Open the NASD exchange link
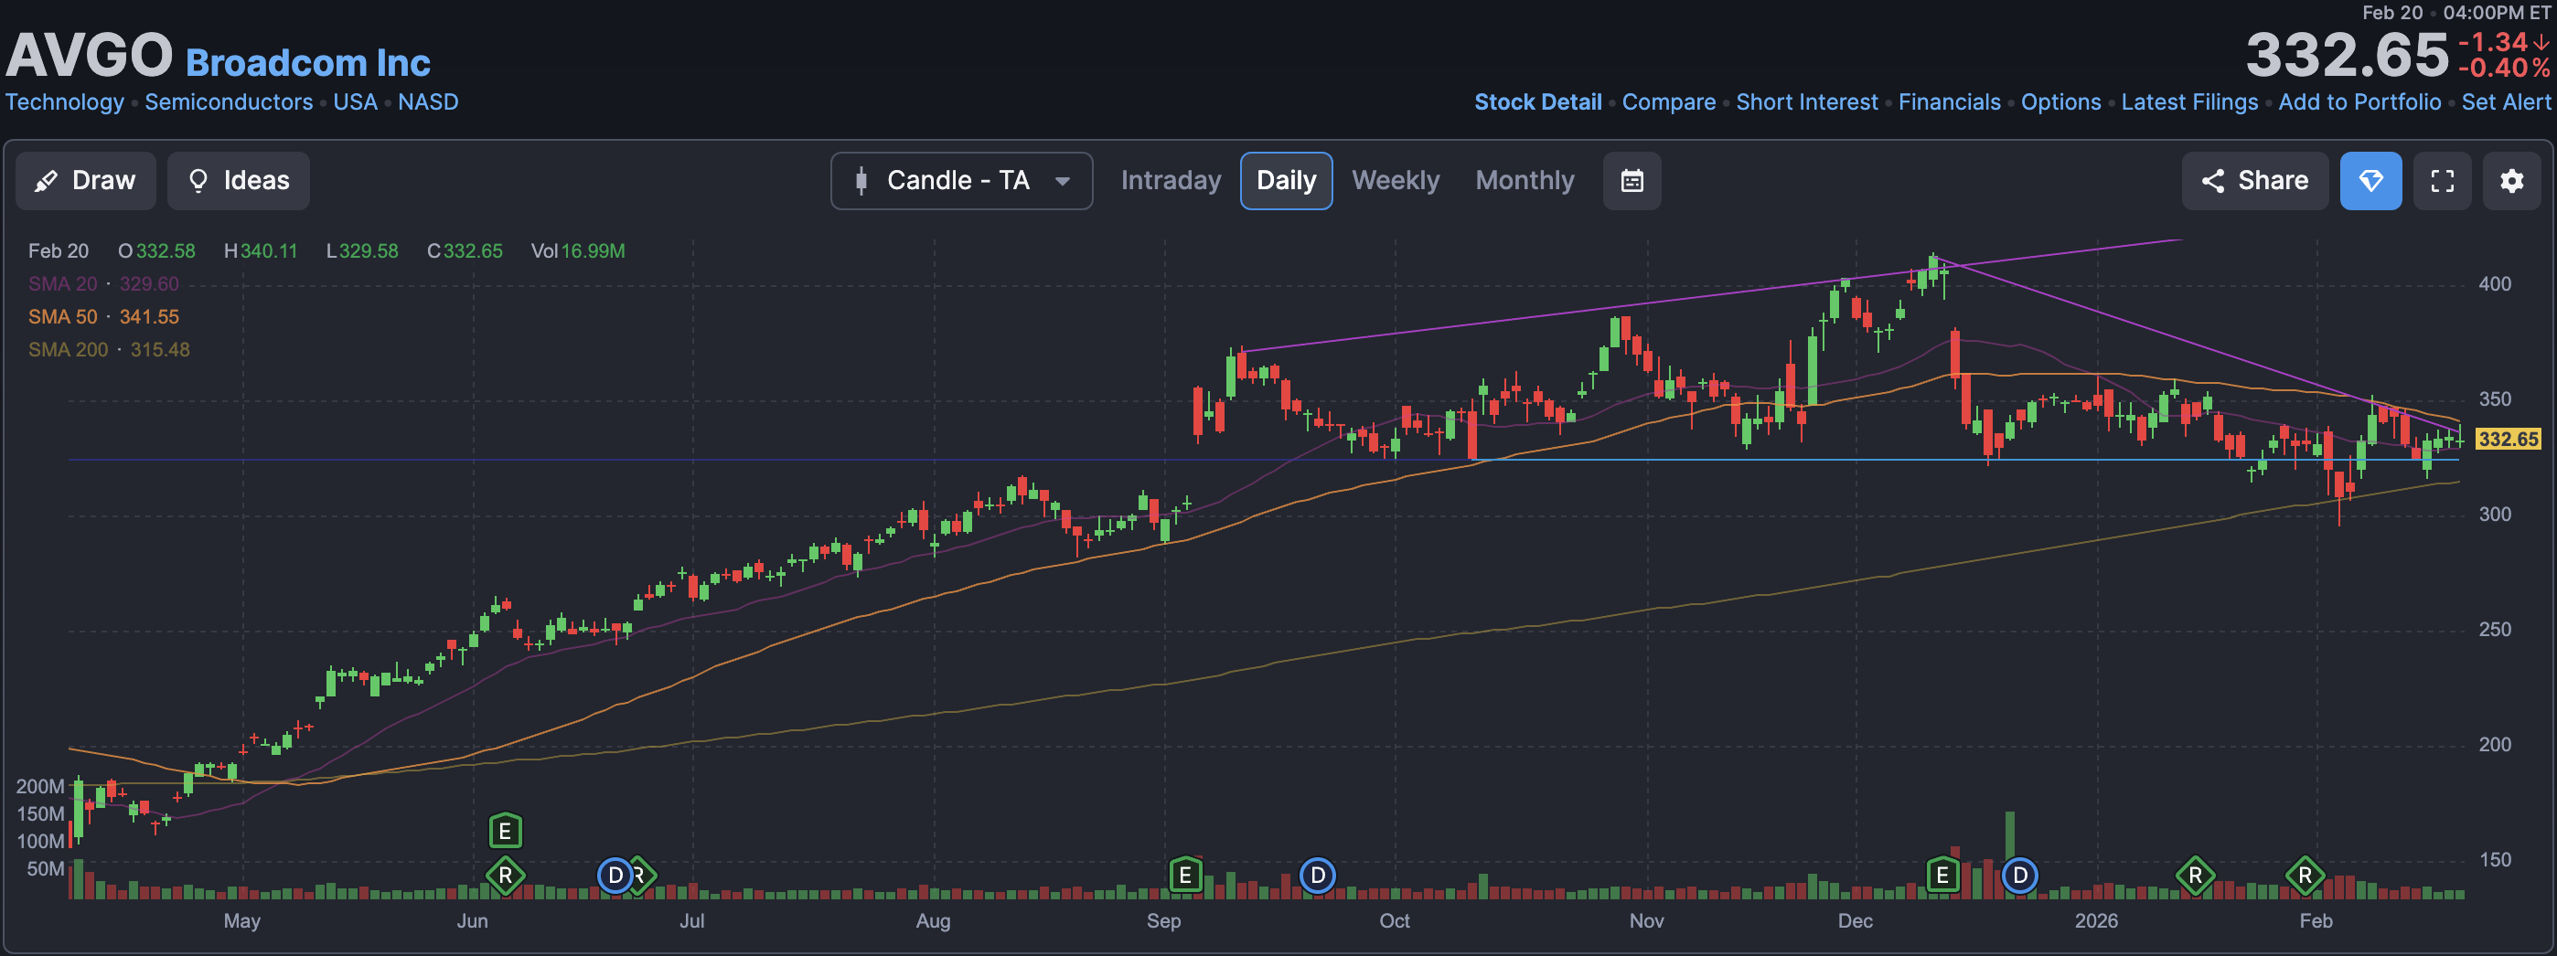 point(428,102)
